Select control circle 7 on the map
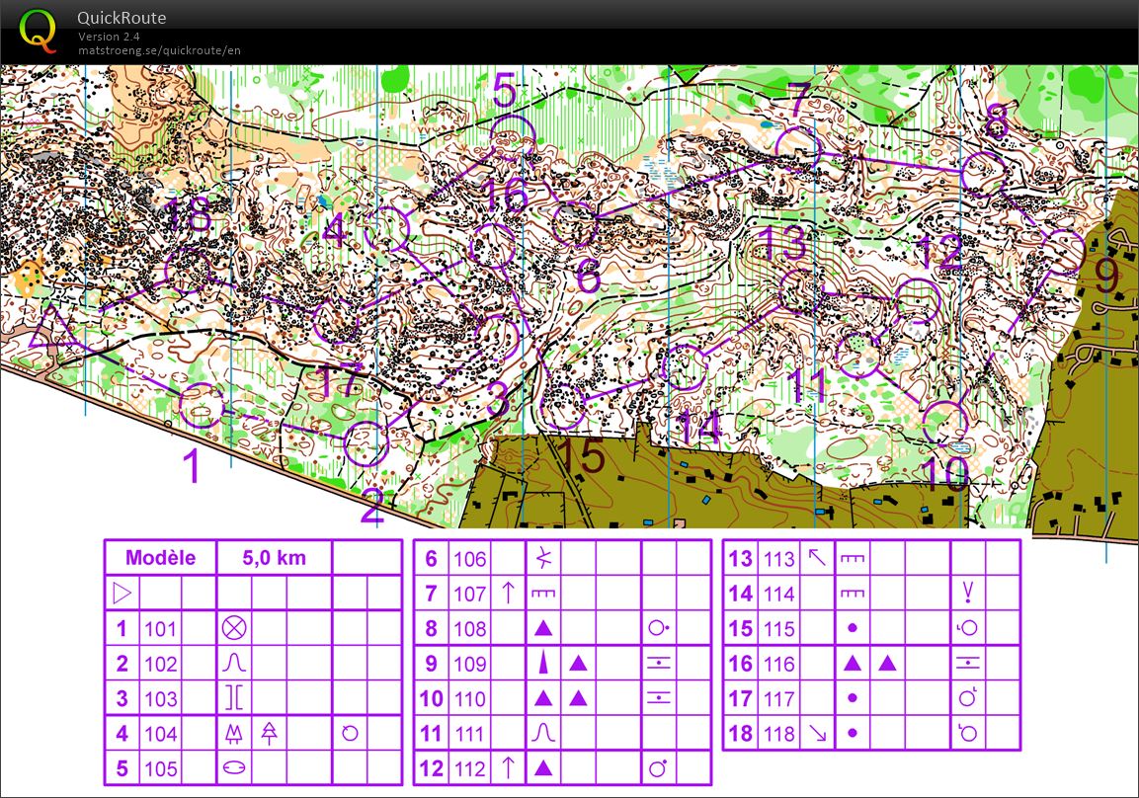 tap(798, 147)
